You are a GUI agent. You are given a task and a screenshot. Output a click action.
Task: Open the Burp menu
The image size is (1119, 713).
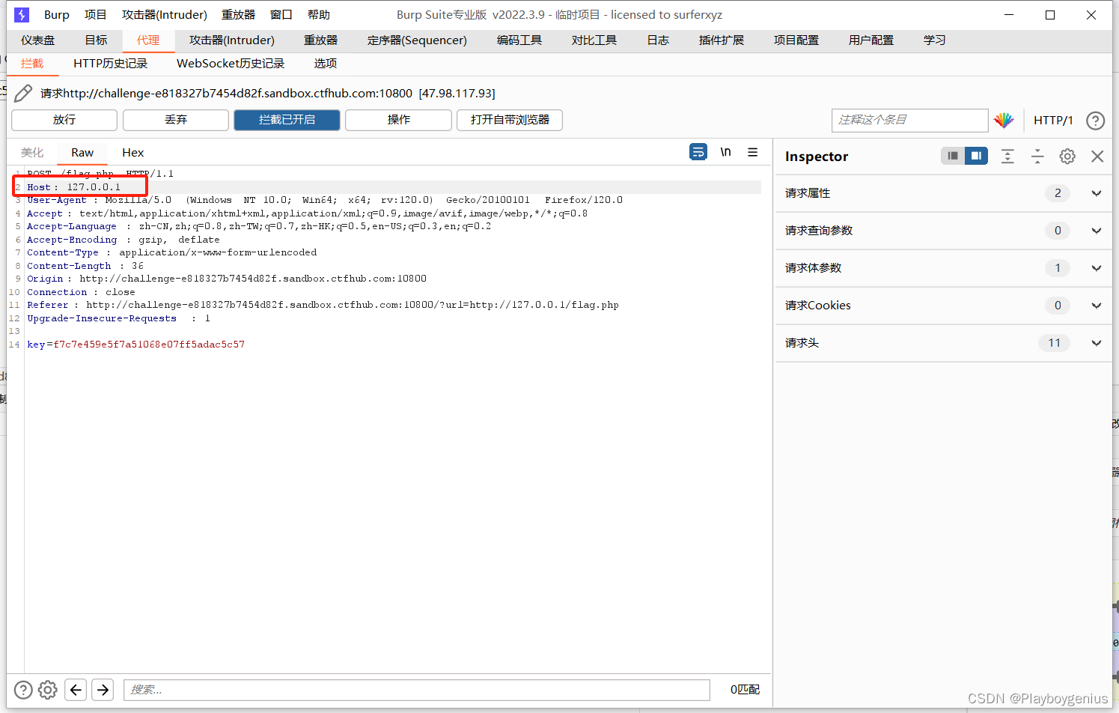pyautogui.click(x=57, y=15)
